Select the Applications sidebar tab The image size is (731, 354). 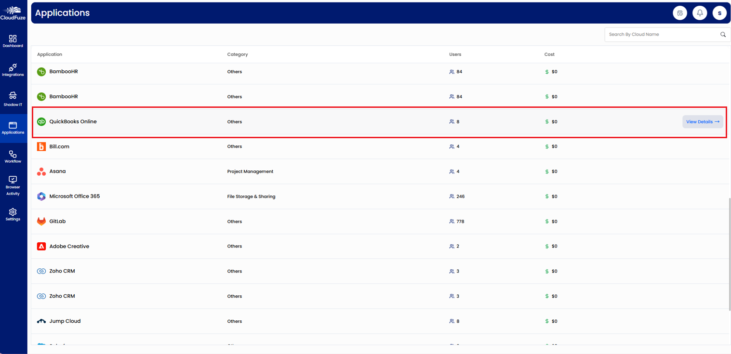[13, 126]
